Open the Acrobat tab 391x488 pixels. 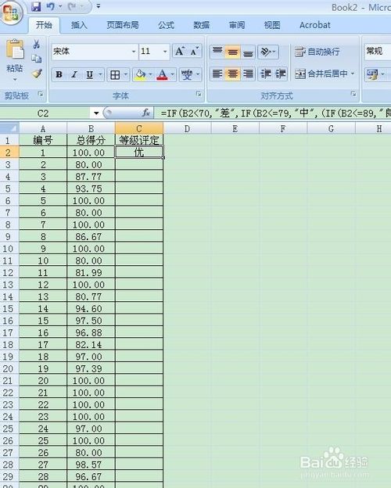click(314, 25)
